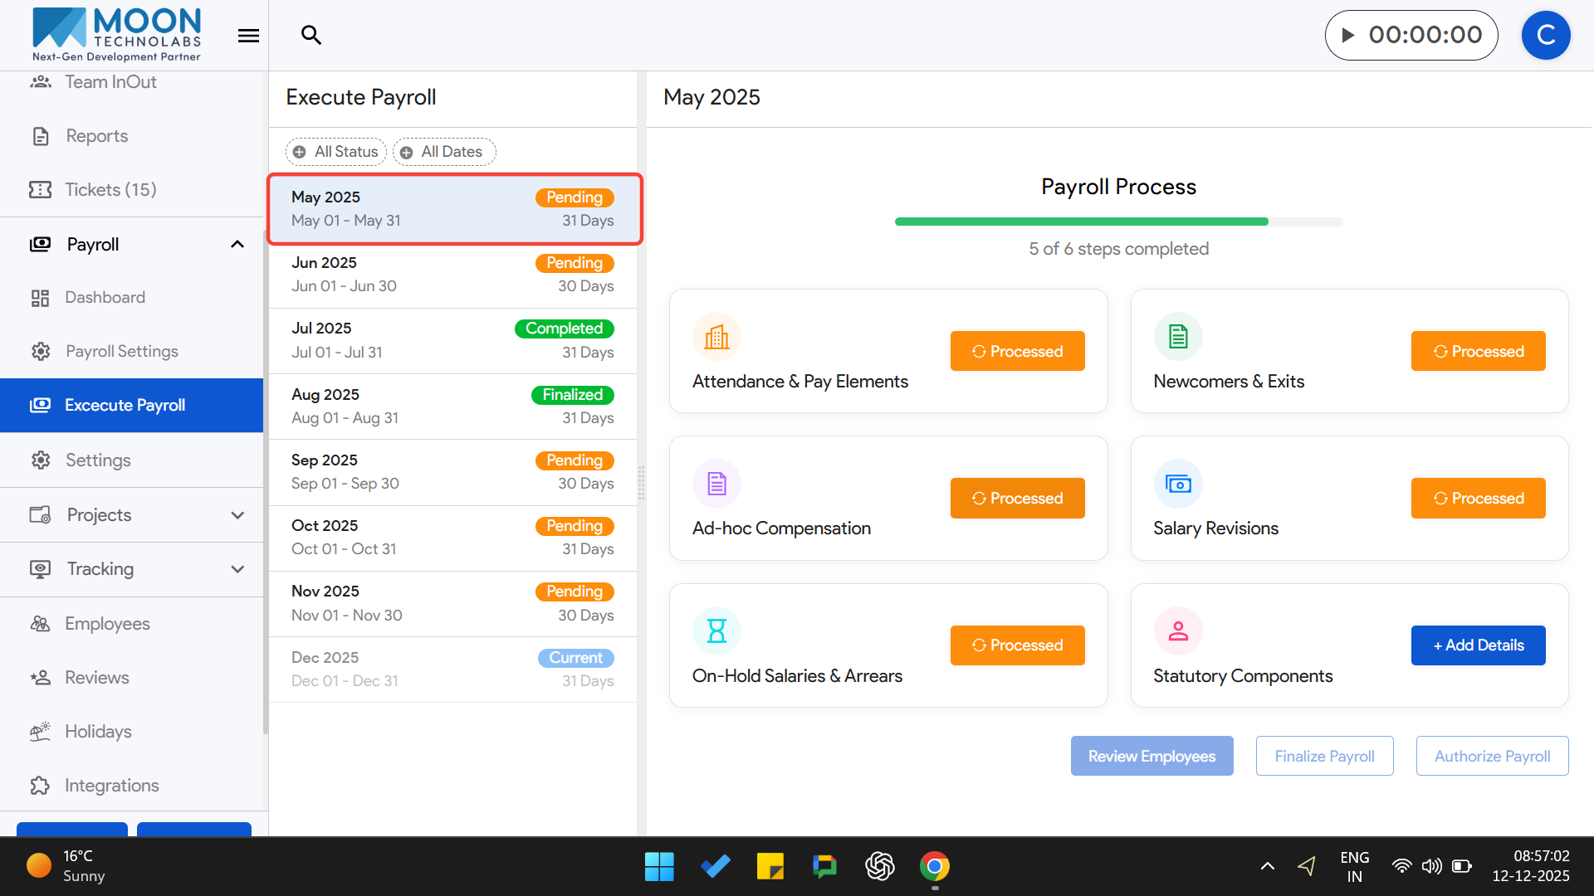This screenshot has width=1594, height=896.
Task: Open the All Dates filter
Action: (443, 152)
